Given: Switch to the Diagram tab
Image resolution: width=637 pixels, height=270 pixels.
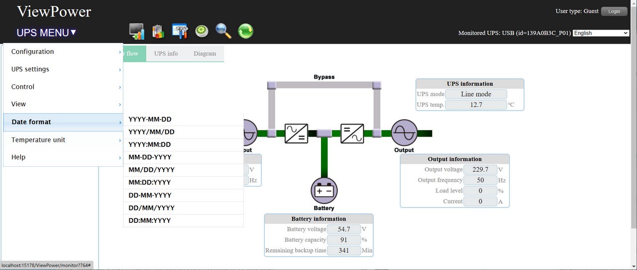Looking at the screenshot, I should tap(205, 54).
